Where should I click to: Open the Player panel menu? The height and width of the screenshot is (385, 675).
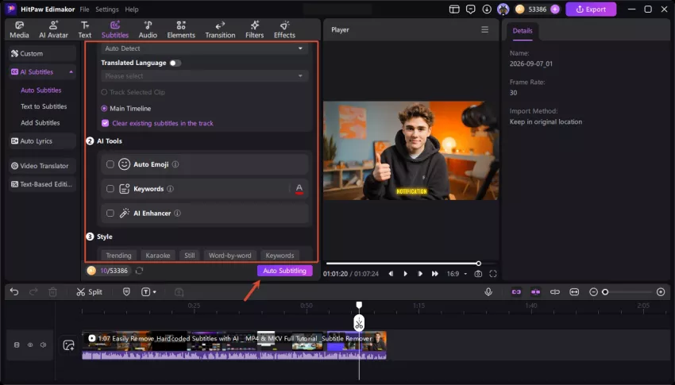pyautogui.click(x=484, y=29)
